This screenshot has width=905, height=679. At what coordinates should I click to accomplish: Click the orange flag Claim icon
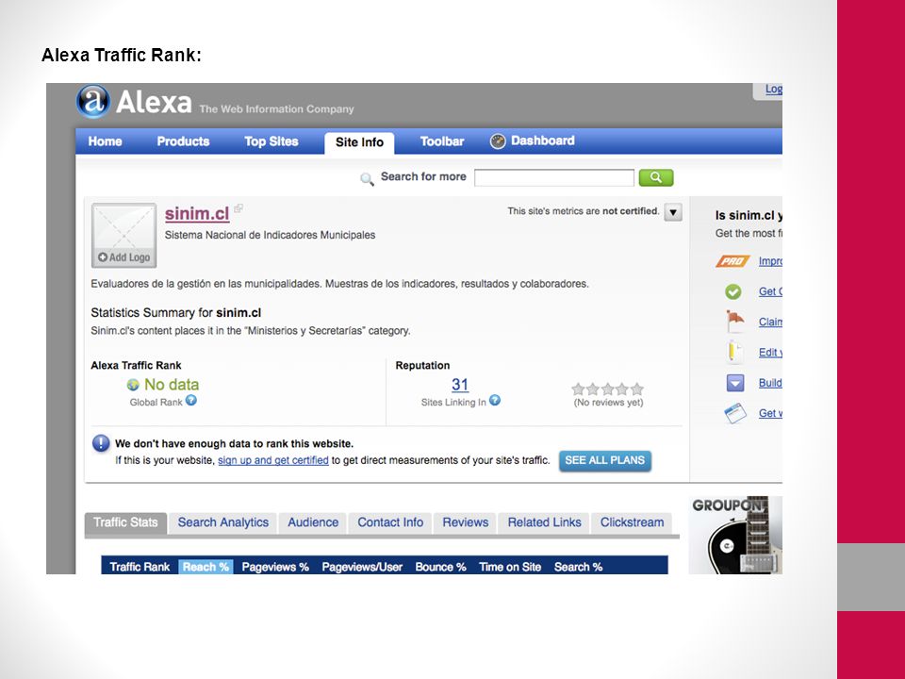(734, 322)
